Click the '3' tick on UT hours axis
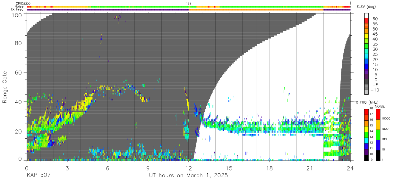The width and height of the screenshot is (394, 182). pos(67,168)
